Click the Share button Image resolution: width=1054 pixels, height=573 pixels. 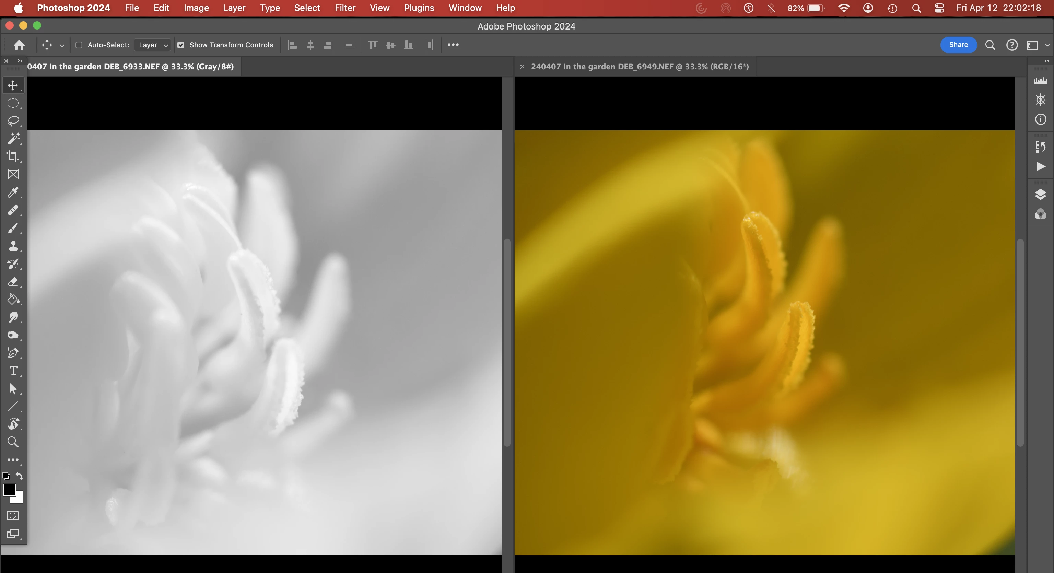pyautogui.click(x=958, y=45)
